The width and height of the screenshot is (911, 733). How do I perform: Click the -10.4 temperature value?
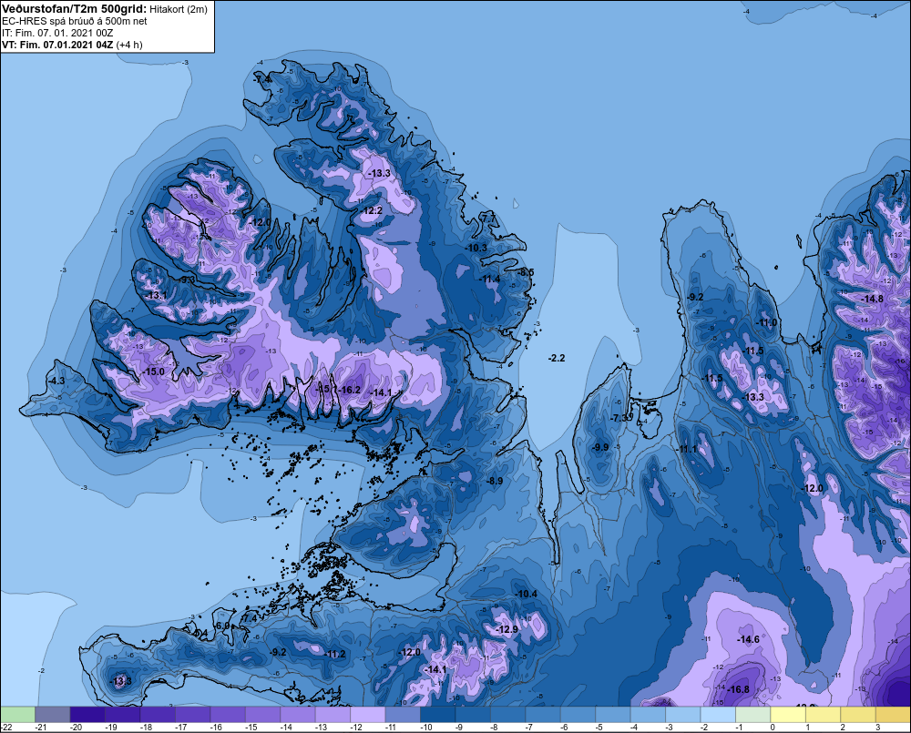tap(526, 595)
